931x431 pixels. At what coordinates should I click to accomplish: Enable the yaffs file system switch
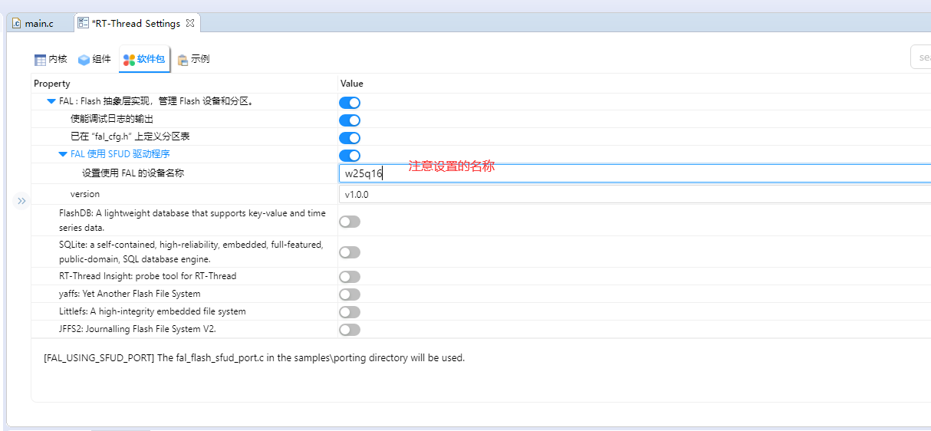click(x=350, y=294)
